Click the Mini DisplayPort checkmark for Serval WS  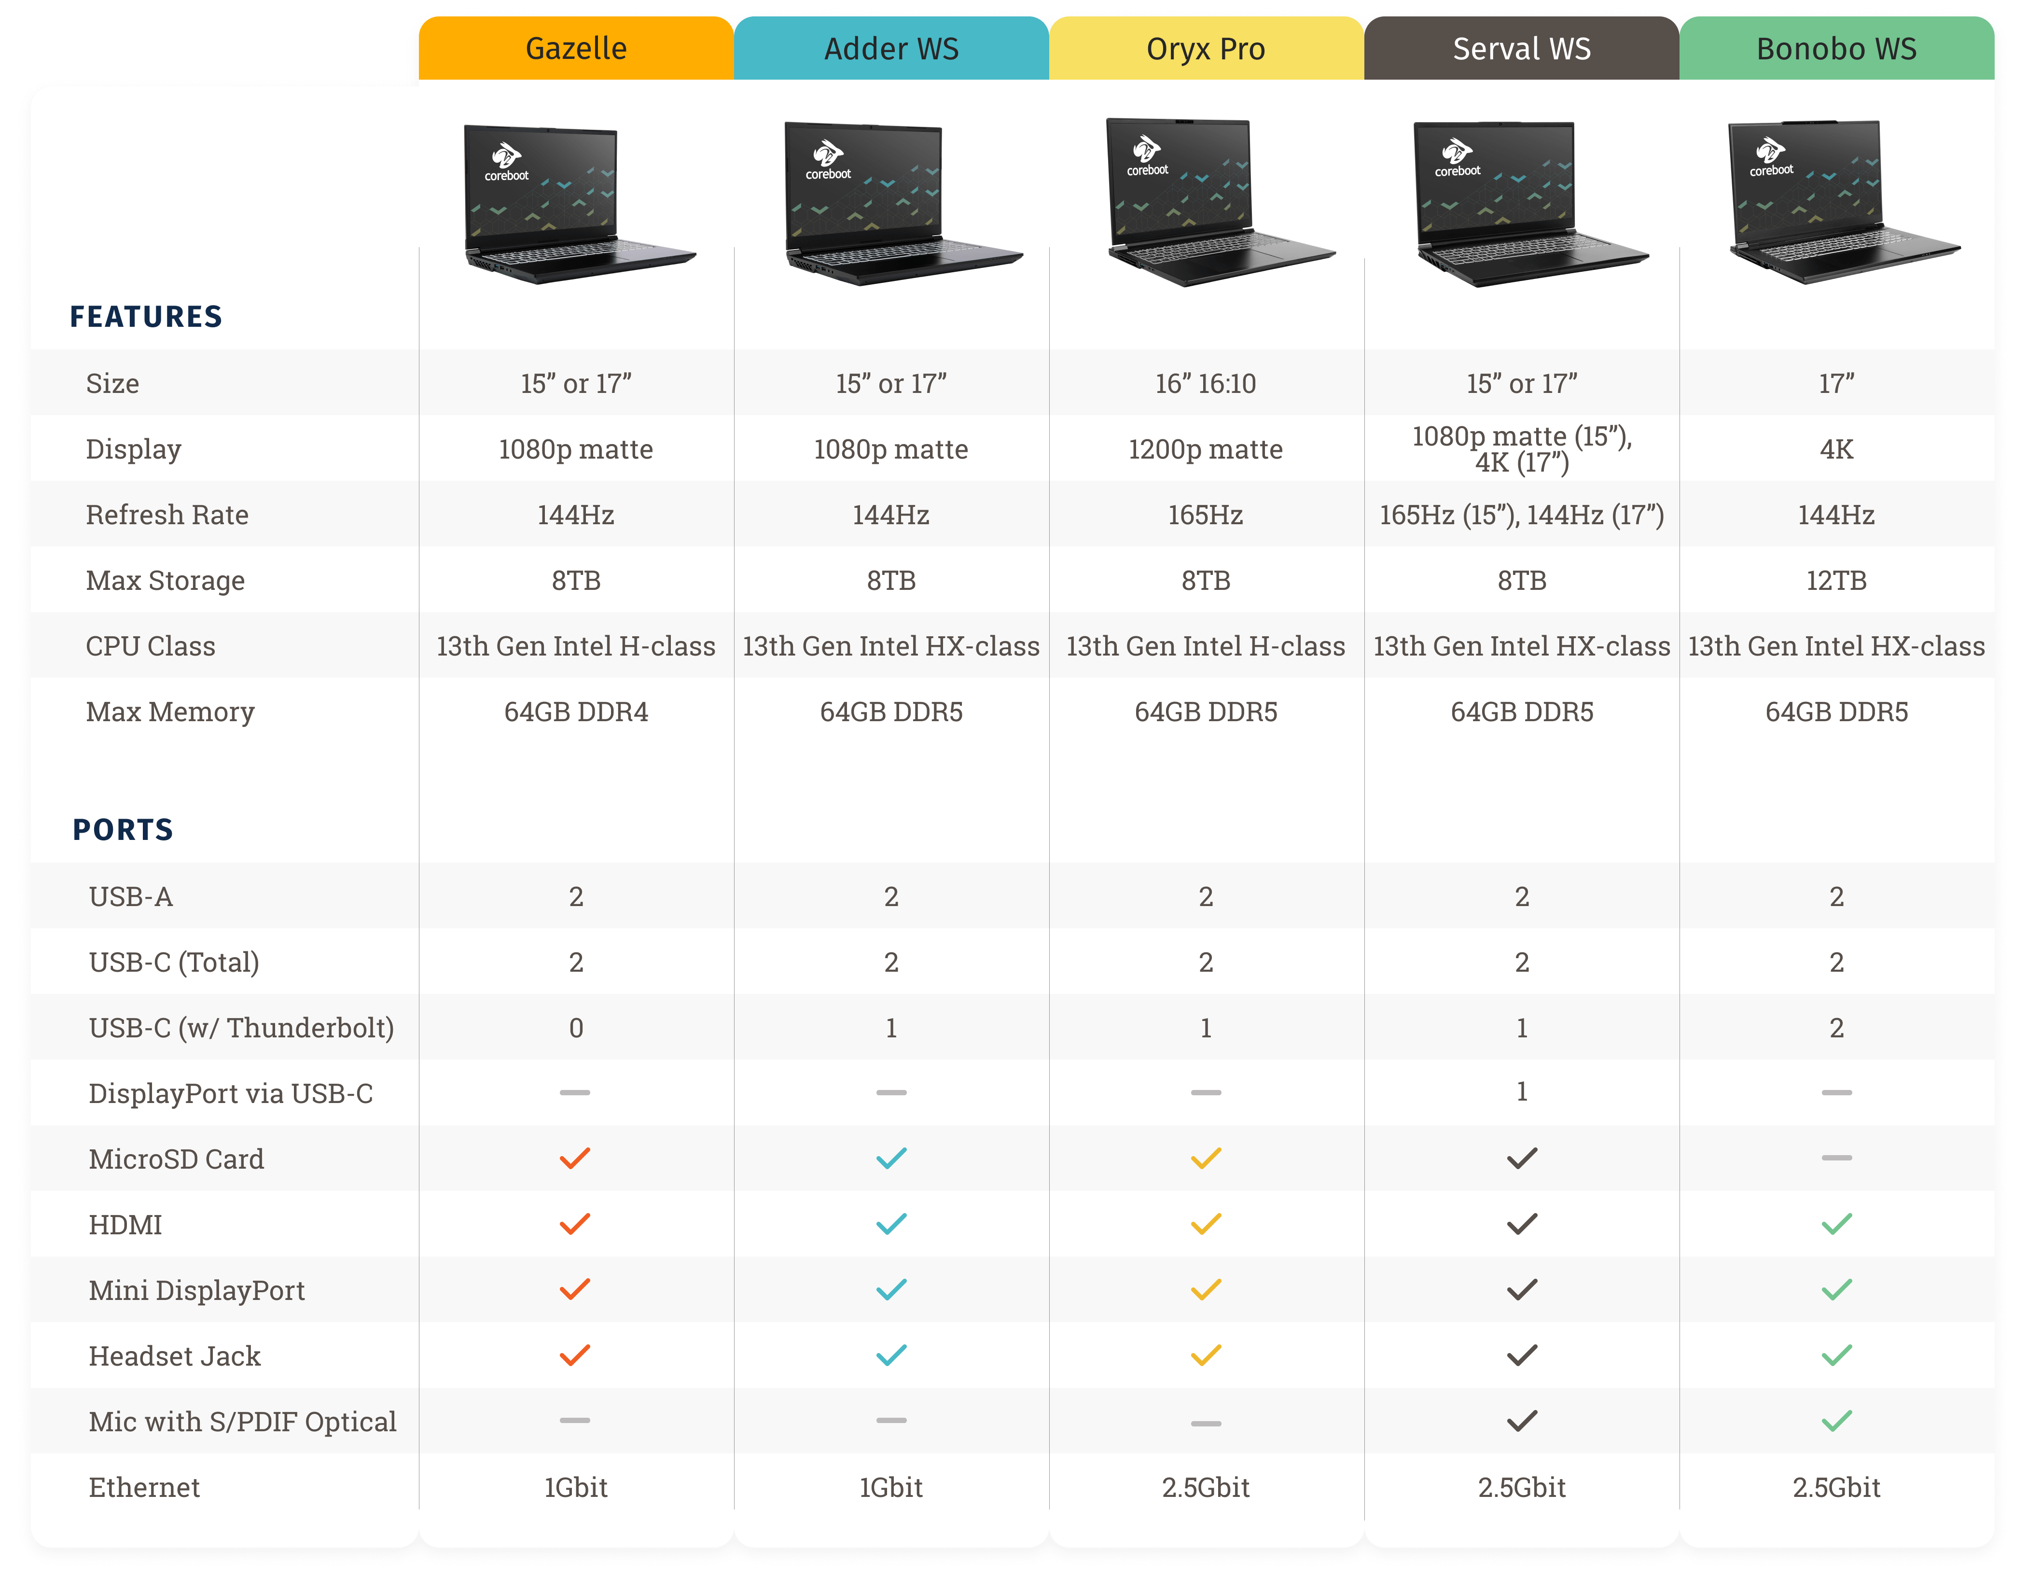coord(1522,1288)
